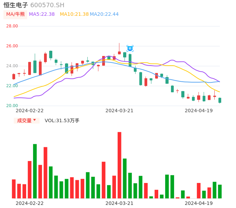
Task: Click the 24.00 price axis label
Action: click(12, 66)
